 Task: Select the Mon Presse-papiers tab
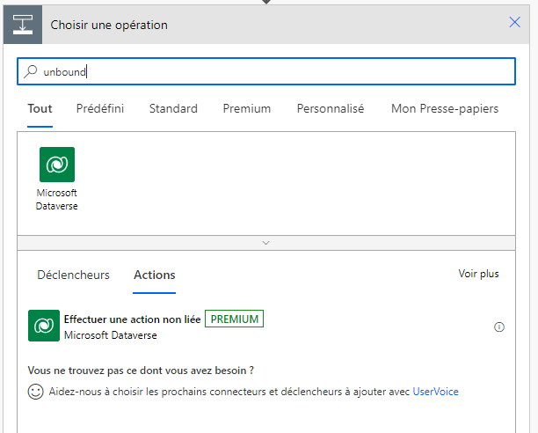click(x=445, y=109)
